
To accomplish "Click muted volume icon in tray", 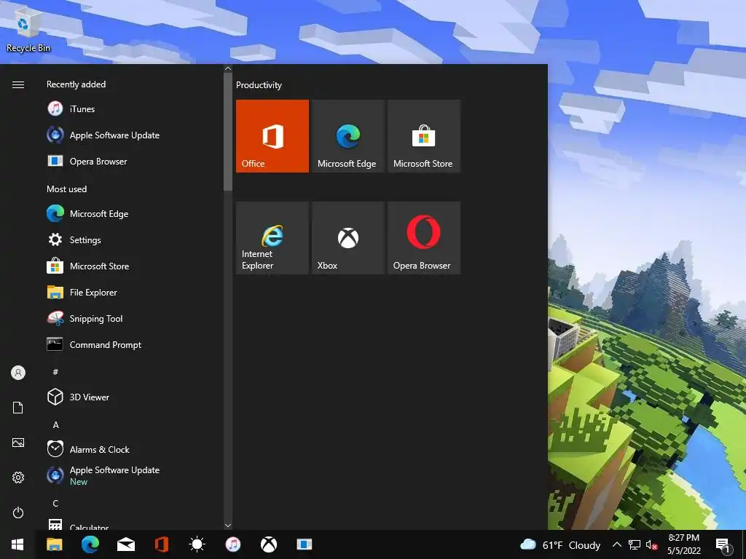I will click(x=652, y=545).
